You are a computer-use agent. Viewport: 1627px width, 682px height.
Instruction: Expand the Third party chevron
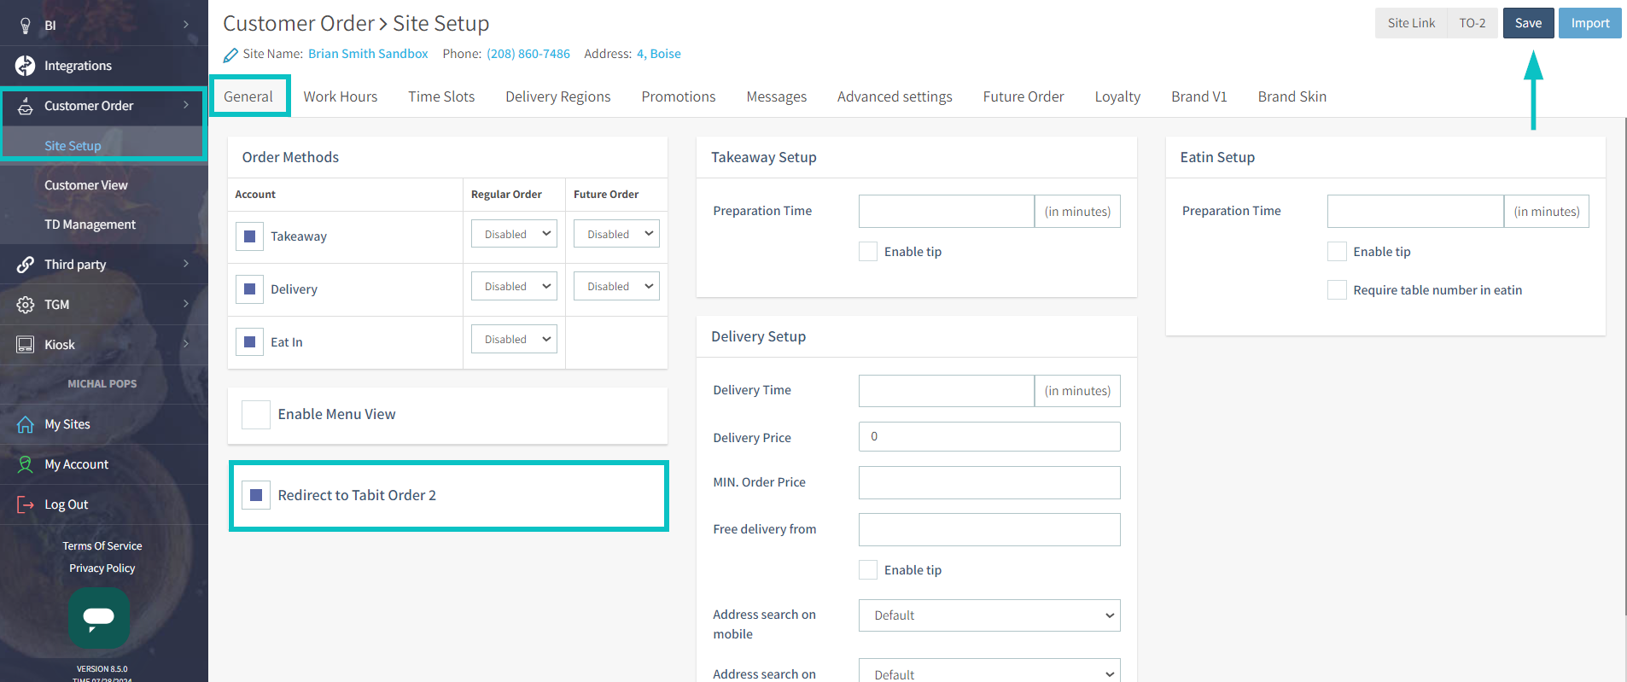click(x=186, y=264)
